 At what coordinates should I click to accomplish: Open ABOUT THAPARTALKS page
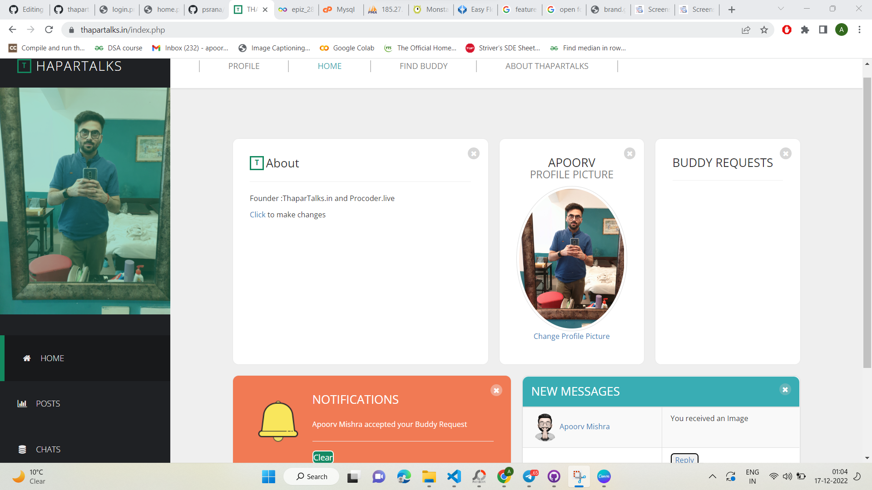click(x=547, y=66)
